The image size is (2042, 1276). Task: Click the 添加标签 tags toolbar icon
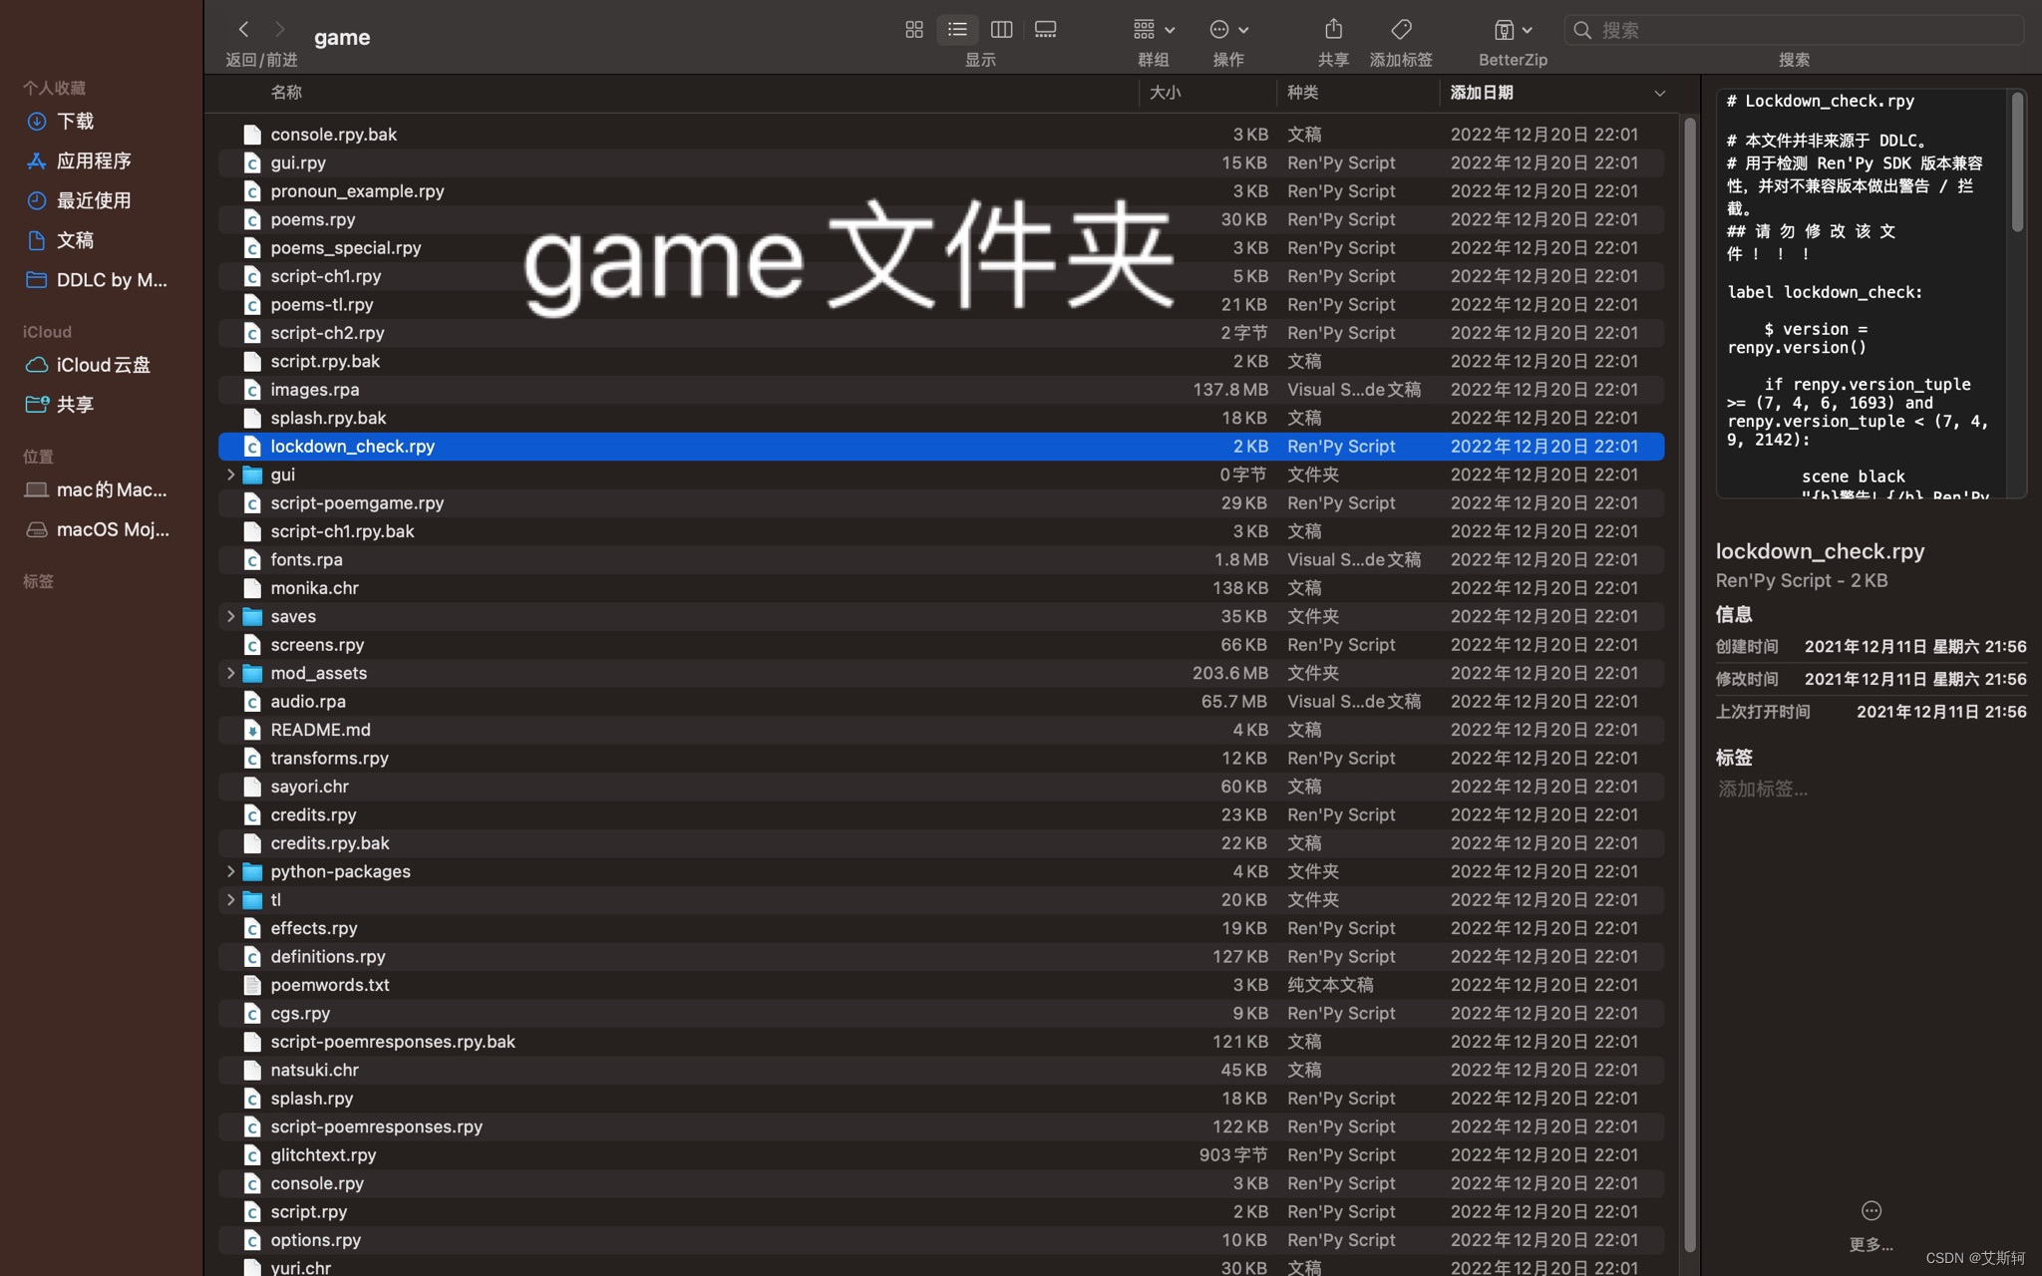coord(1400,29)
